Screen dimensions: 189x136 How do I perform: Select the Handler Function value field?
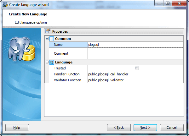pos(135,74)
